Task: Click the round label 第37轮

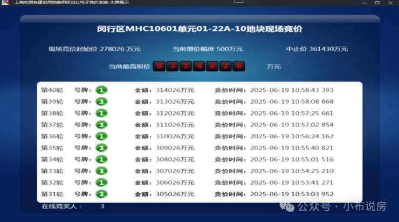Action: coord(52,125)
